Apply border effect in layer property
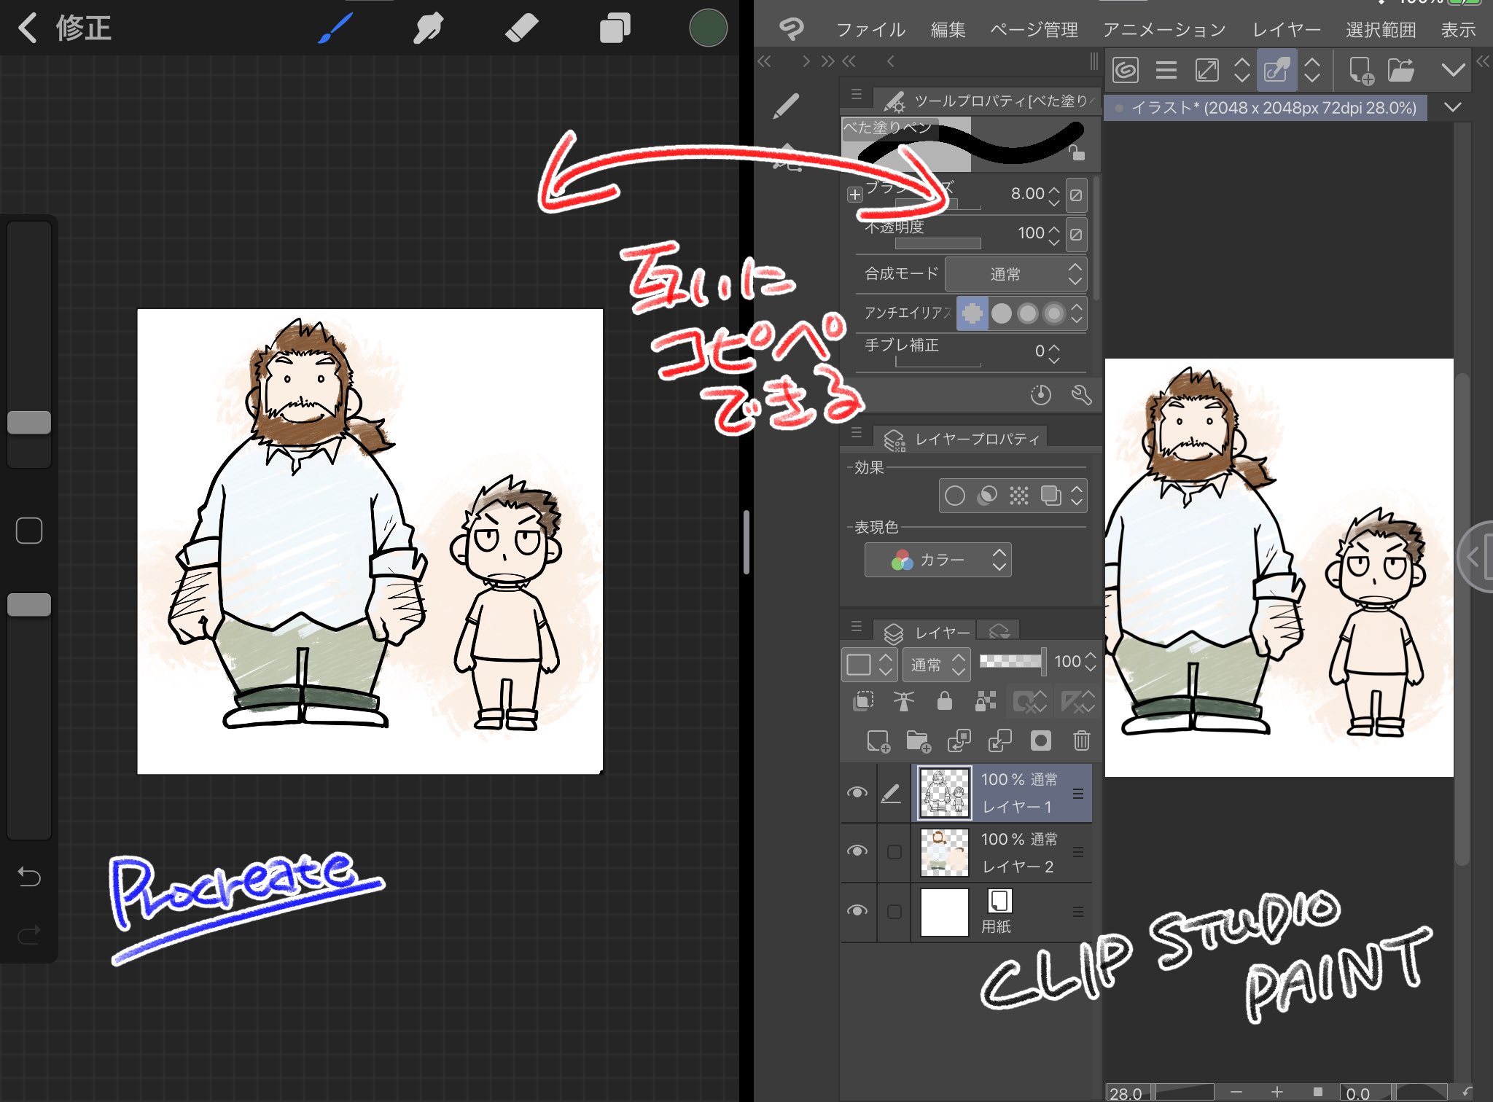The image size is (1493, 1102). [954, 496]
